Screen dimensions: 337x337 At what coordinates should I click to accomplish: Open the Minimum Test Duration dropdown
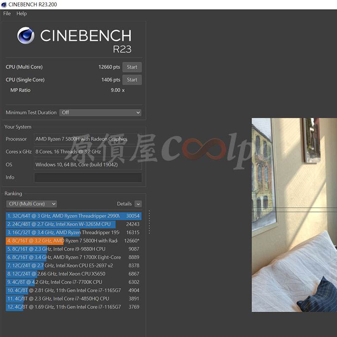pyautogui.click(x=100, y=112)
